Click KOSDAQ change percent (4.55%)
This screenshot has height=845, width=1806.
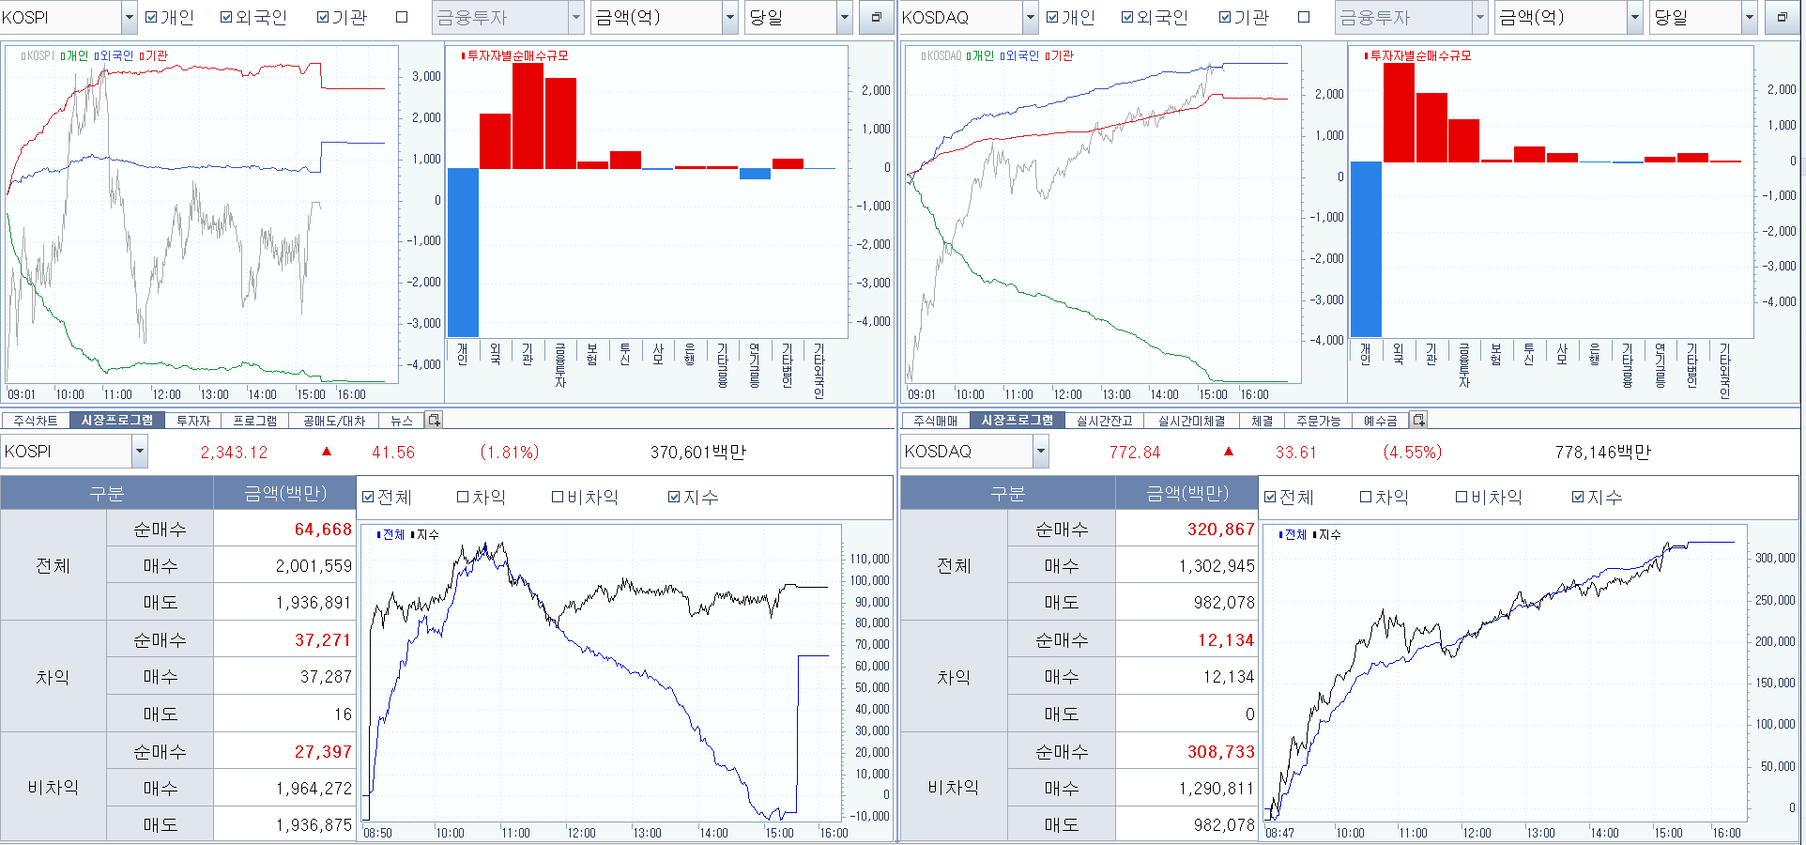[x=1412, y=453]
